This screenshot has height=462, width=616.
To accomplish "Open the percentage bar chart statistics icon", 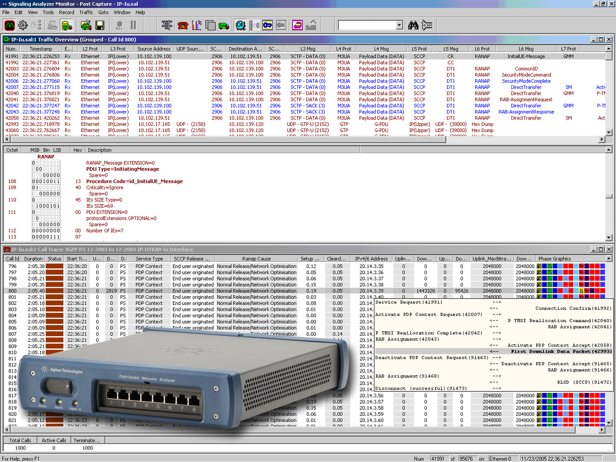I will 197,25.
